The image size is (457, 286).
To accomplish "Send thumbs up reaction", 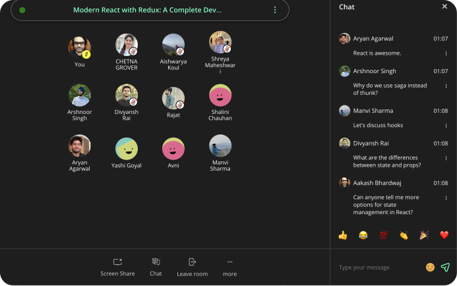I will pos(343,235).
